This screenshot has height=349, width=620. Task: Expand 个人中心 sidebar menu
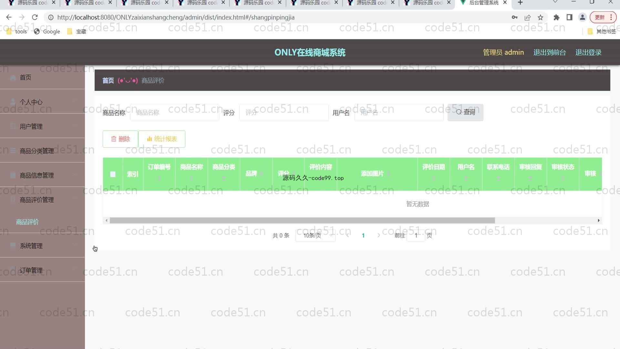pyautogui.click(x=42, y=102)
